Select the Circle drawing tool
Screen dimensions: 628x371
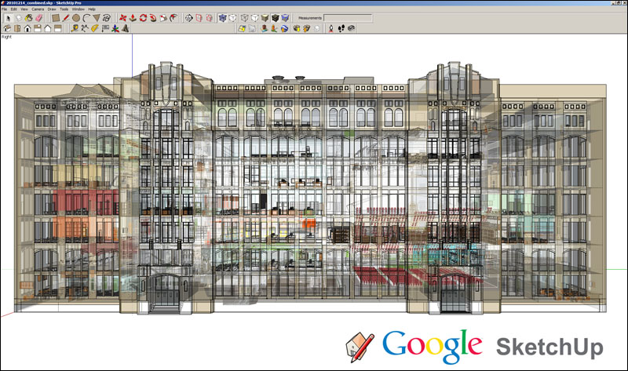pyautogui.click(x=75, y=17)
